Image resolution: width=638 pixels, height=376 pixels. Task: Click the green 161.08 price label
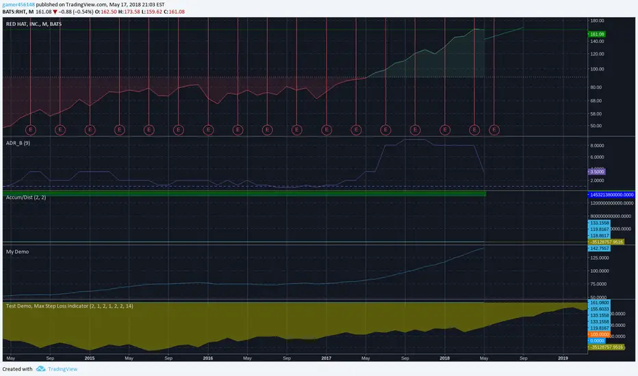coord(597,34)
